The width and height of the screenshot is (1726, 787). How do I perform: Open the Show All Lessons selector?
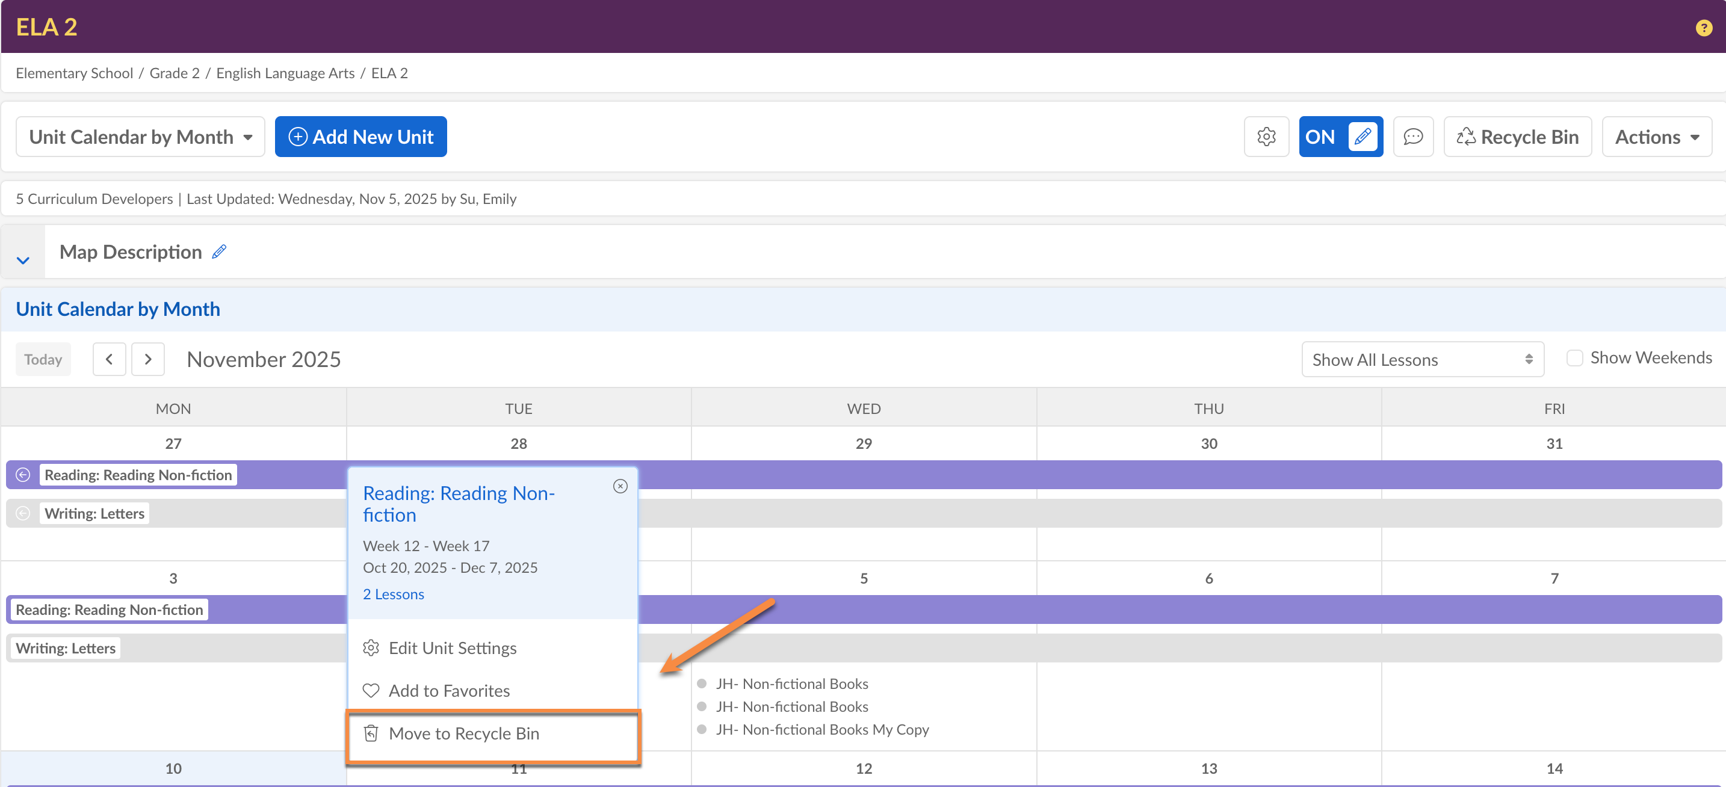(x=1422, y=360)
